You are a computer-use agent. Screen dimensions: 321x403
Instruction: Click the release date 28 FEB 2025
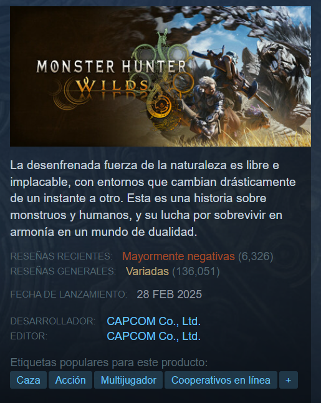(x=170, y=294)
